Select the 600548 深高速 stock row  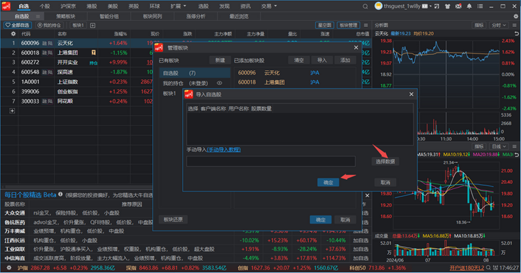pyautogui.click(x=78, y=72)
